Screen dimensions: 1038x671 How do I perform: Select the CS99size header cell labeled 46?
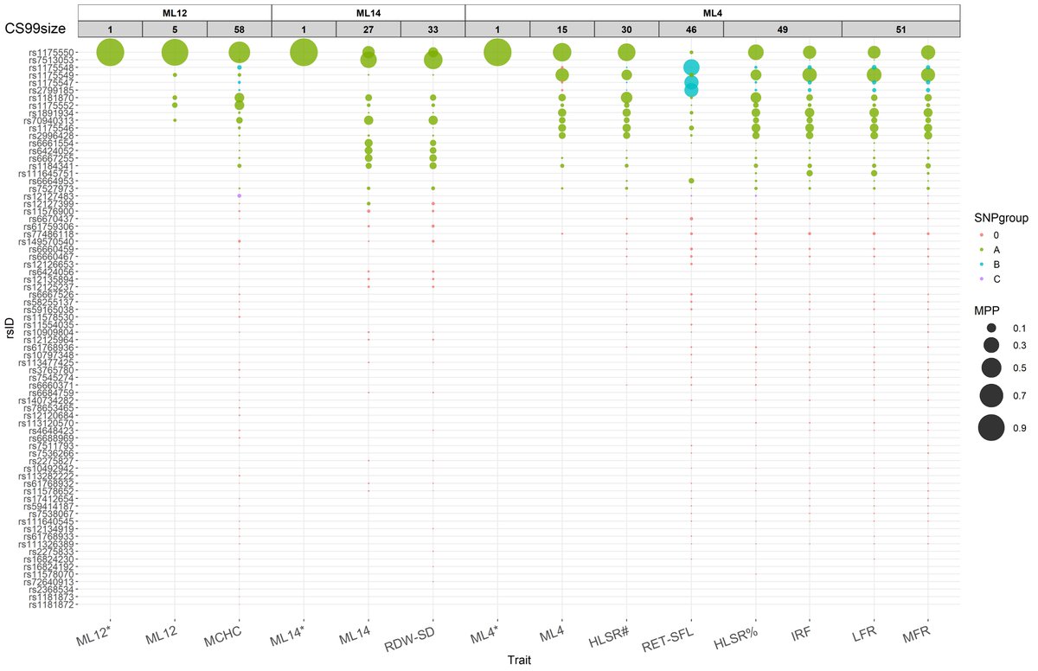(x=691, y=29)
